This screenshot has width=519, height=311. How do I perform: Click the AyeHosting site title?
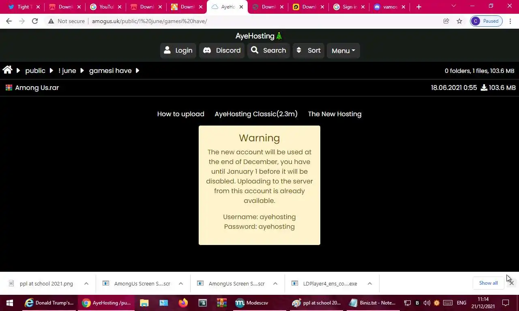[x=259, y=36]
